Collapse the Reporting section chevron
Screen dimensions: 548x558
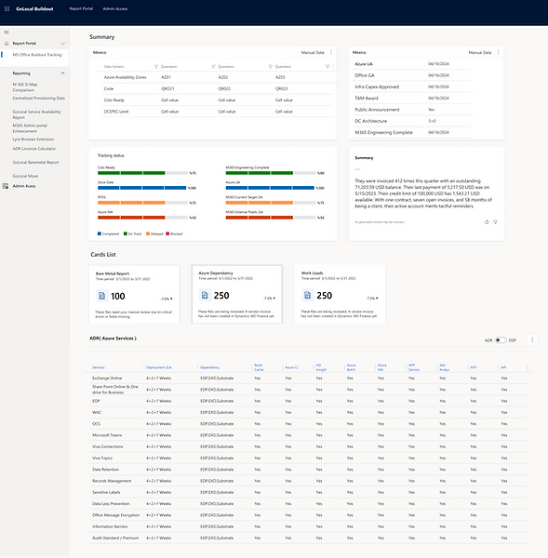click(x=62, y=73)
